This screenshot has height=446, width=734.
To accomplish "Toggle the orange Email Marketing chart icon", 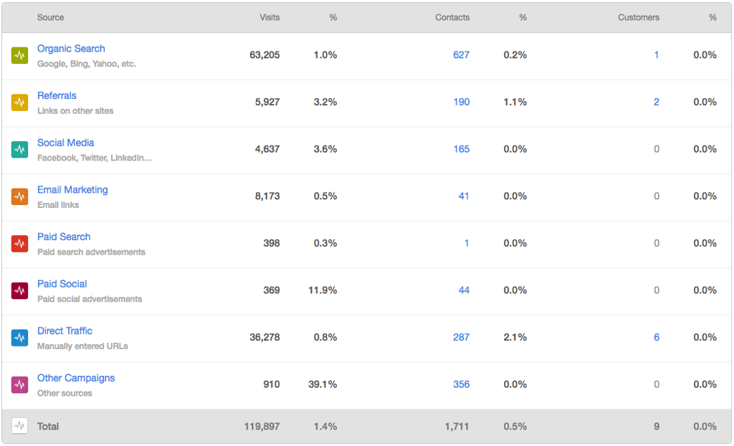I will pyautogui.click(x=20, y=196).
